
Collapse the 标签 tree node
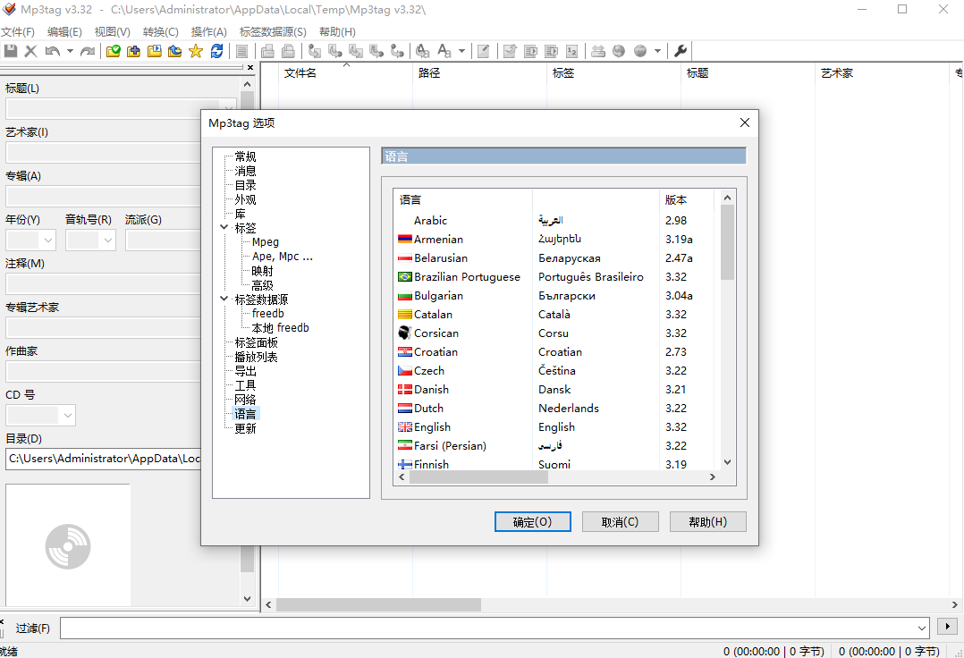[x=224, y=228]
